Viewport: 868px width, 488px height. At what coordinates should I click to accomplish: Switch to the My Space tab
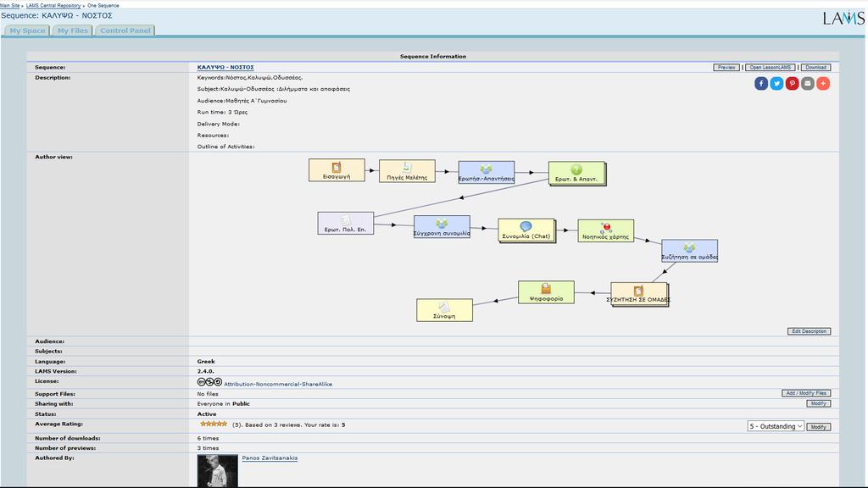[x=27, y=30]
